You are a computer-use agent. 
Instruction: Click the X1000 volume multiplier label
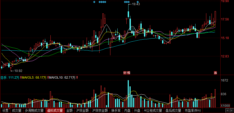click(225, 106)
